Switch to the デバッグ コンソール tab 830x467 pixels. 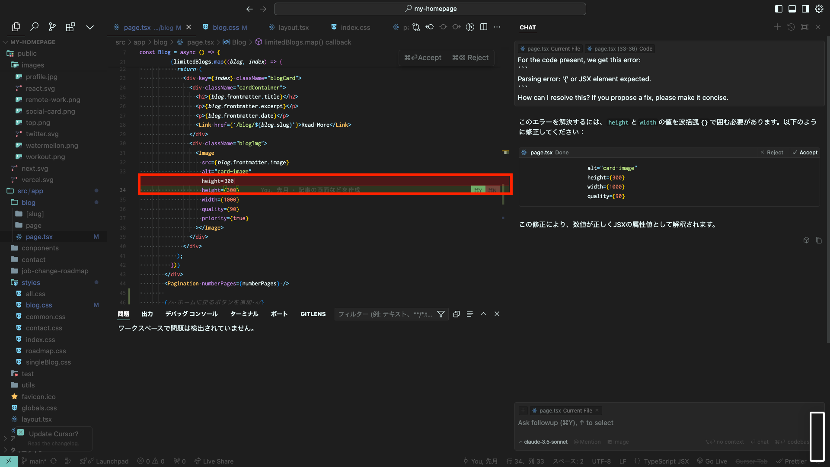[192, 314]
